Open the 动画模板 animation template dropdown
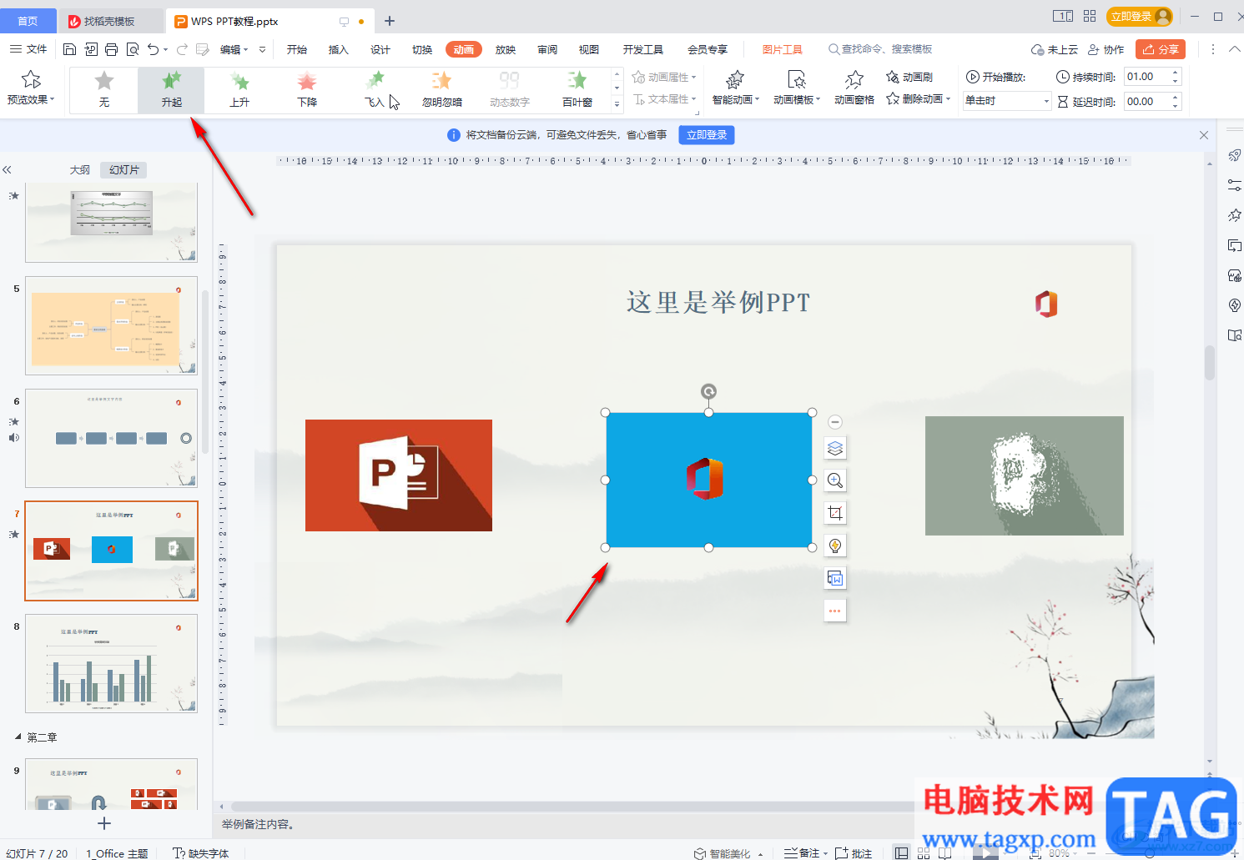 click(x=797, y=88)
